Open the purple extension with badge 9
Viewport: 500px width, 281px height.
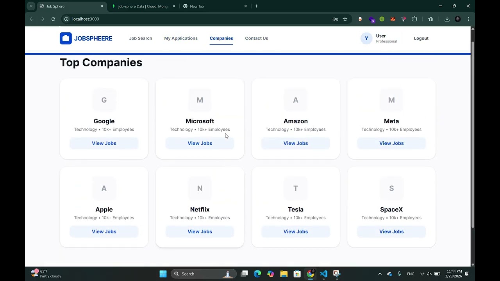371,19
